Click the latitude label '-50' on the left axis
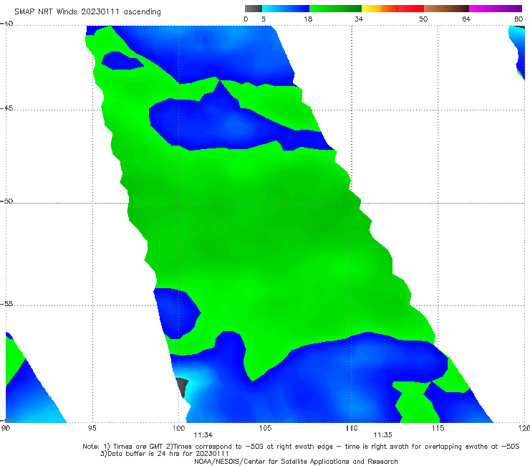The image size is (530, 466). click(x=6, y=201)
